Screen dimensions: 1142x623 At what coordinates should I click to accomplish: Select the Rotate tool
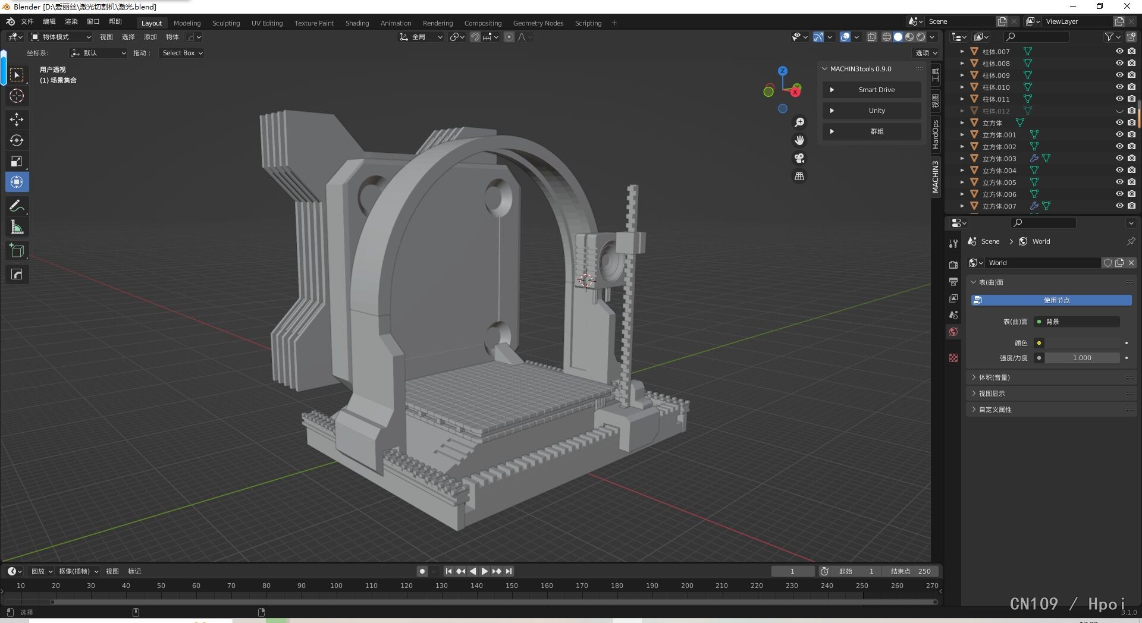point(17,140)
